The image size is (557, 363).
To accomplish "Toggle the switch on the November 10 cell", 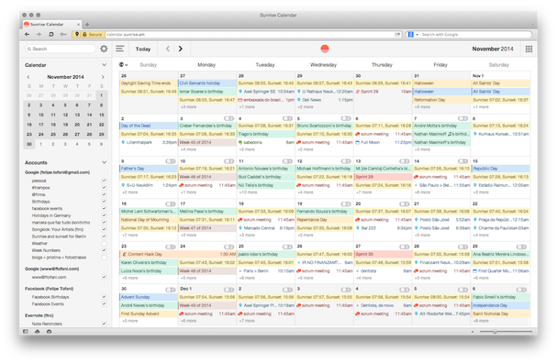I will click(x=229, y=161).
